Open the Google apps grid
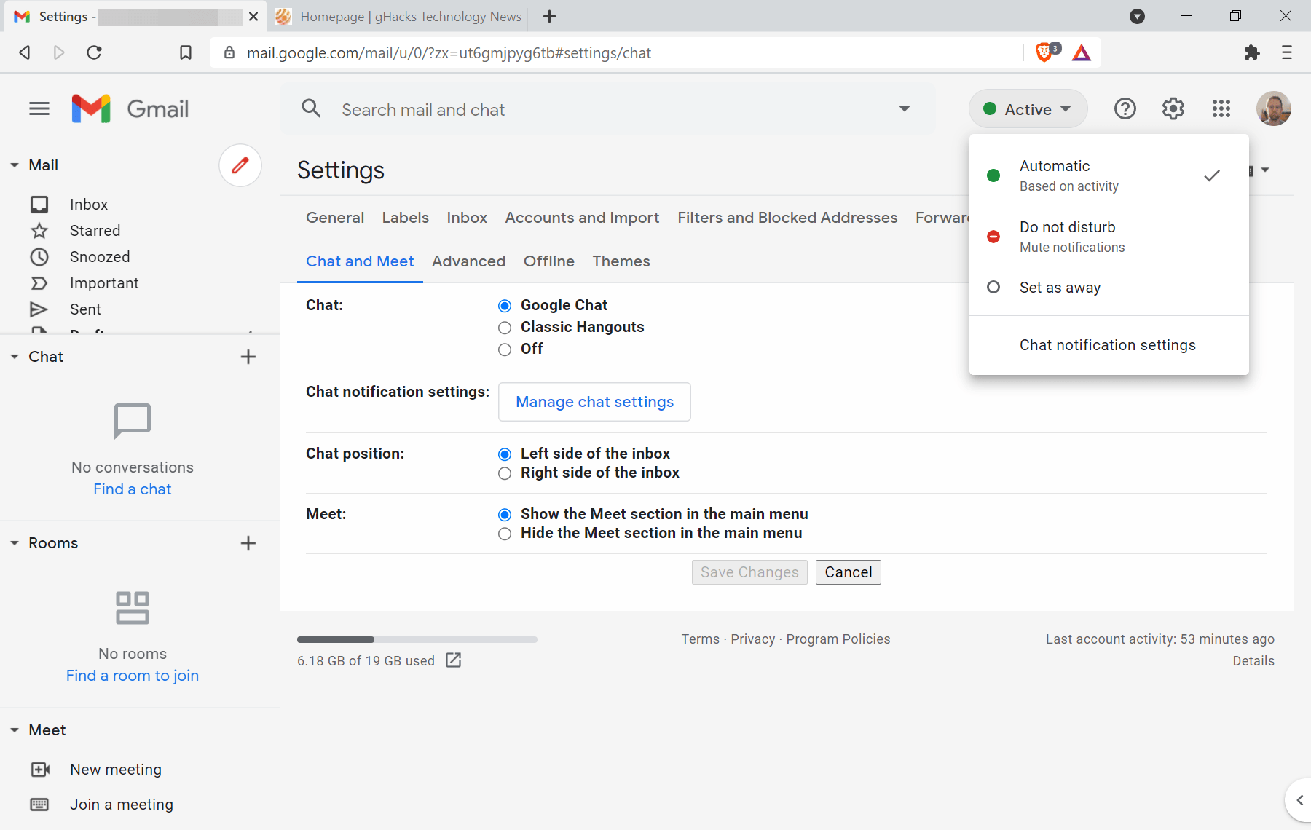Viewport: 1311px width, 830px height. coord(1221,108)
